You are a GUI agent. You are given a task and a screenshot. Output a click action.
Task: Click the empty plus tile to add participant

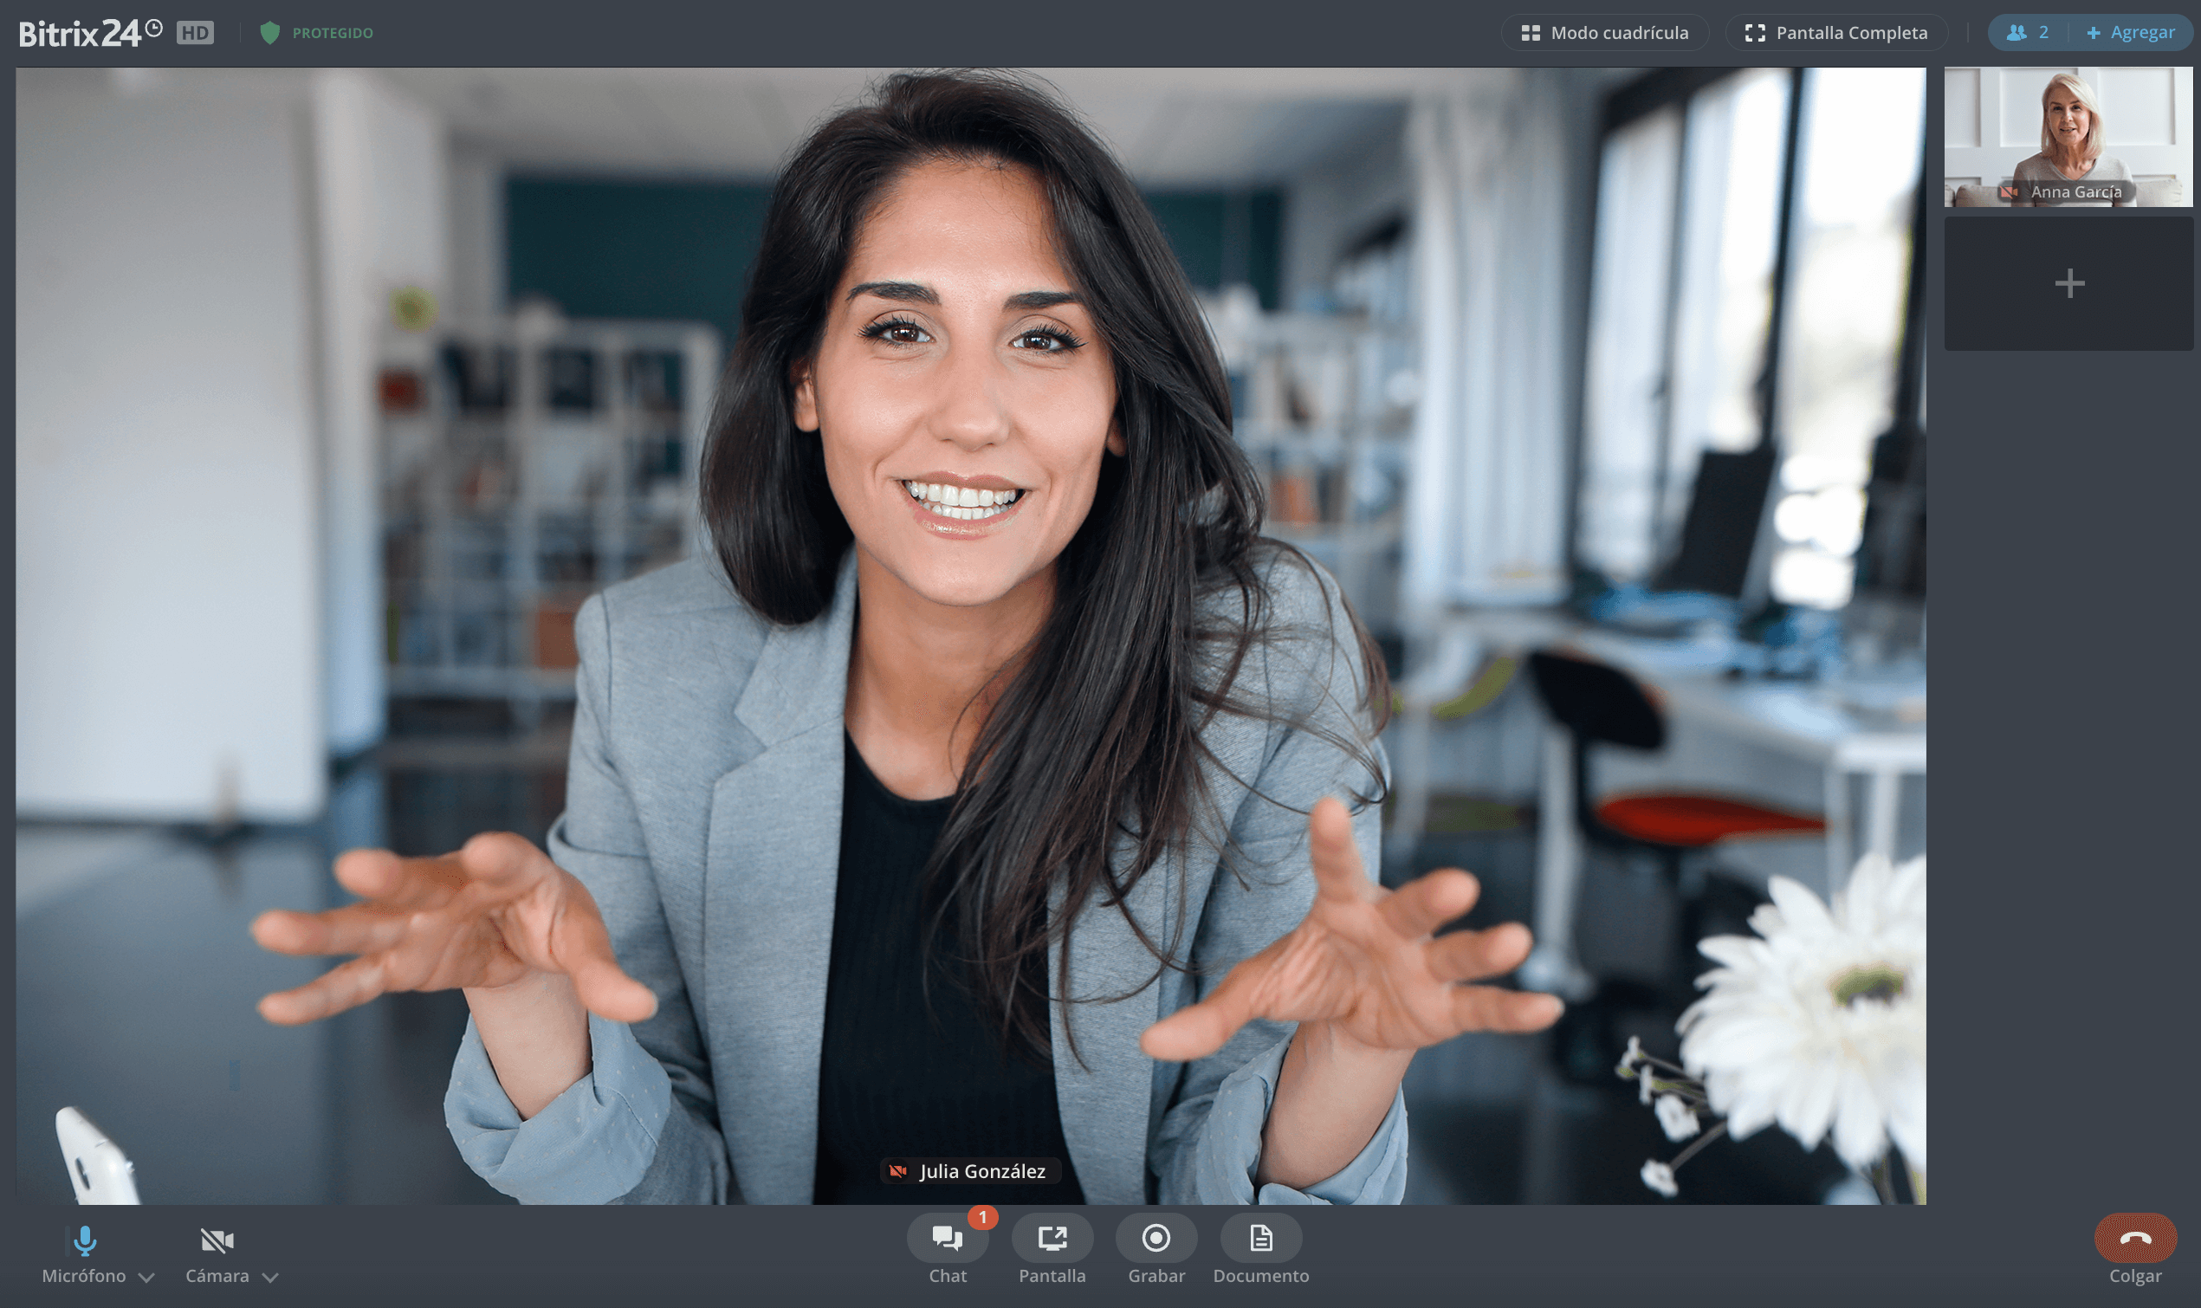(2068, 284)
